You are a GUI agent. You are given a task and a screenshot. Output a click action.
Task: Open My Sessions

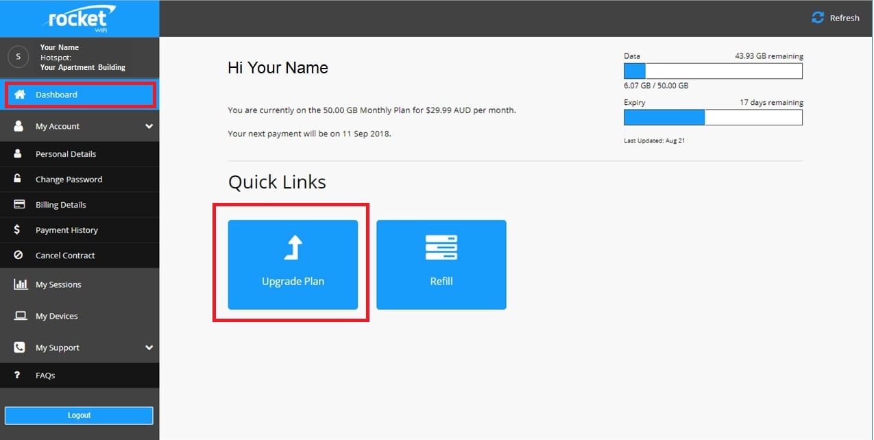click(80, 284)
